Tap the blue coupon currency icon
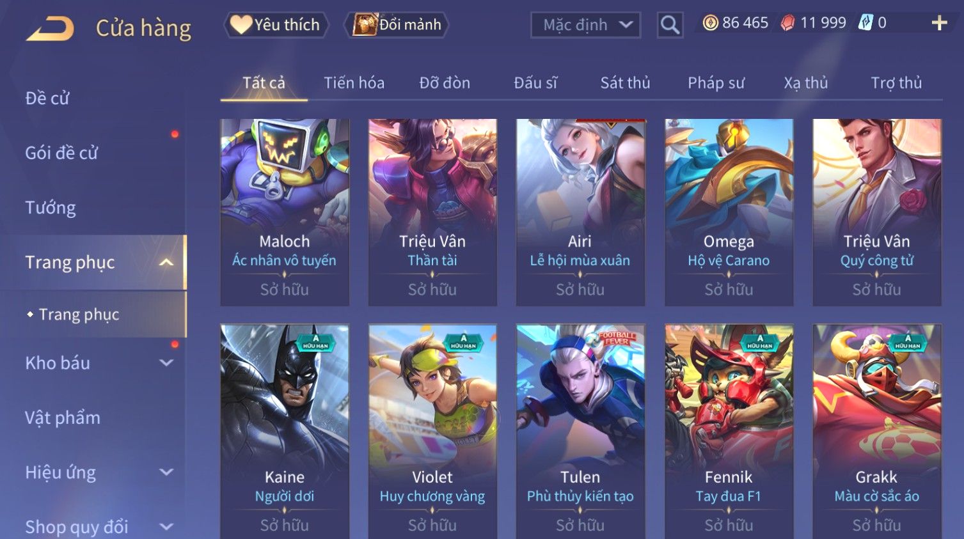The height and width of the screenshot is (539, 964). pyautogui.click(x=865, y=23)
